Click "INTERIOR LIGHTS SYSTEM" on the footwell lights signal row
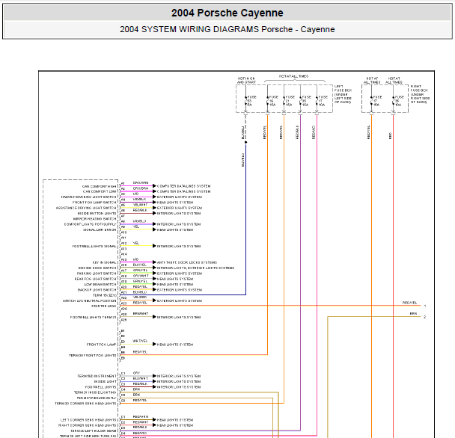This screenshot has height=438, width=455. [179, 246]
